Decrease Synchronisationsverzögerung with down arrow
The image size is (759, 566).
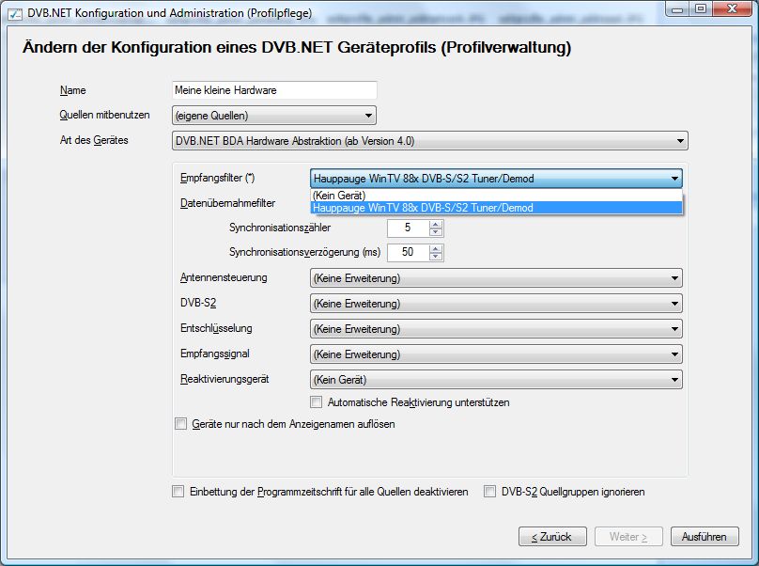point(436,257)
